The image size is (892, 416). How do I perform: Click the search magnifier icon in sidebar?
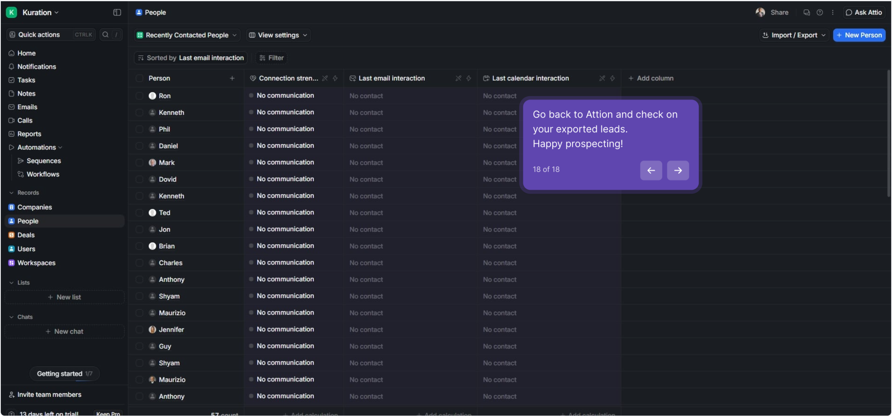tap(105, 35)
